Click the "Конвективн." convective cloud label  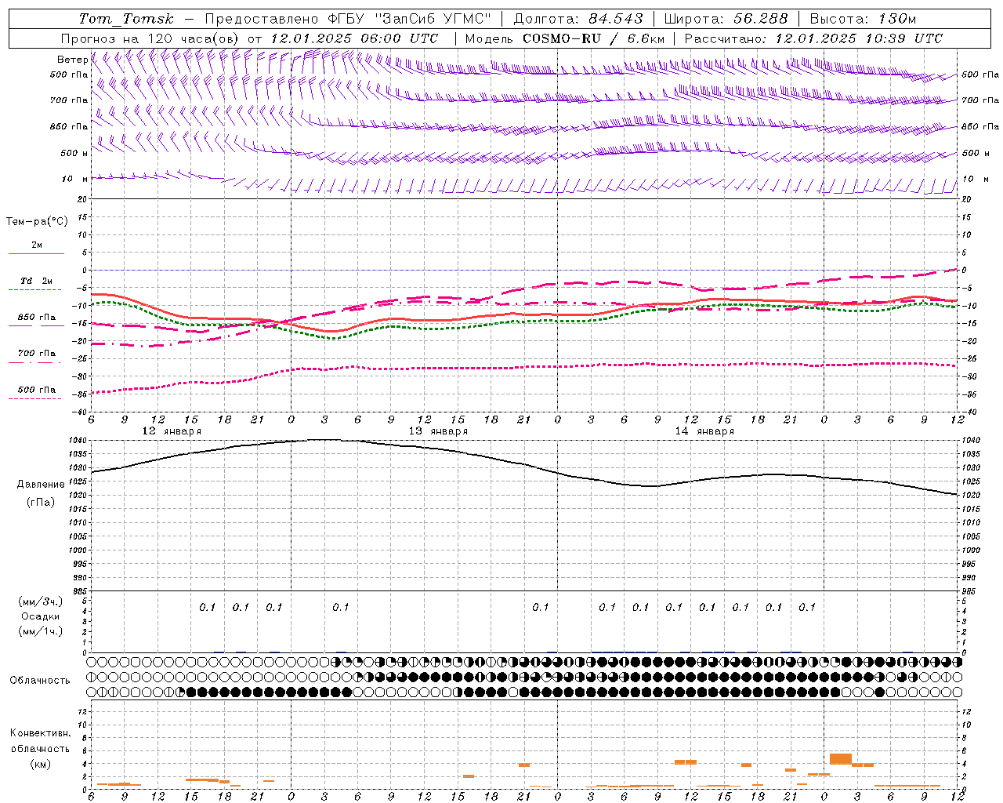[41, 733]
